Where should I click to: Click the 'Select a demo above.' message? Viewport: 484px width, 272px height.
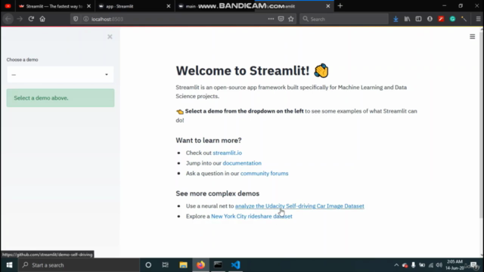[x=60, y=97]
